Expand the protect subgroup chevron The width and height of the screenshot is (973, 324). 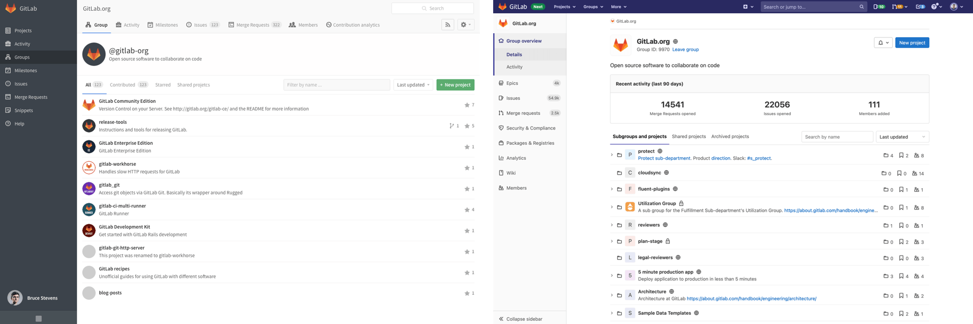(x=611, y=155)
